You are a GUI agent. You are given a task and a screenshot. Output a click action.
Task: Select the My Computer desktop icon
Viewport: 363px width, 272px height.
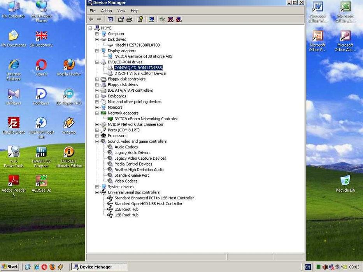[14, 10]
